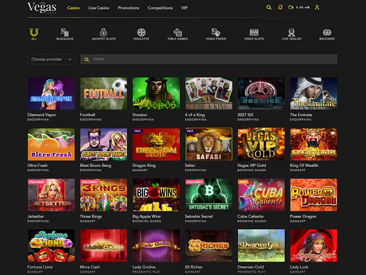The image size is (366, 275).
Task: Click the Satoshis Secret title link
Action: coord(199,217)
